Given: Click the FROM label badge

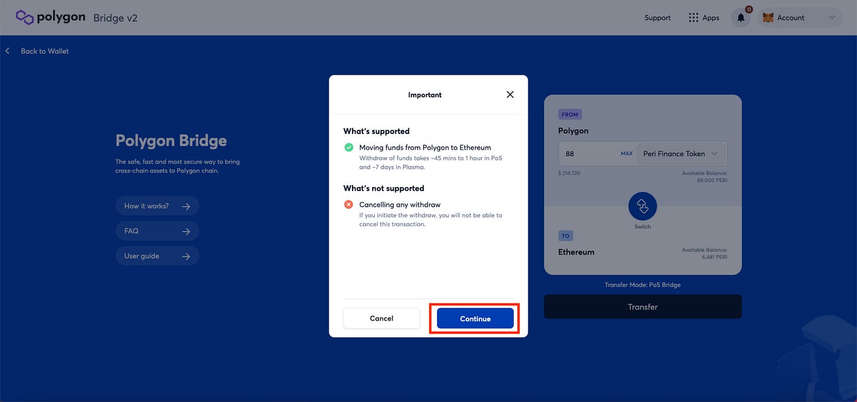Looking at the screenshot, I should [570, 114].
